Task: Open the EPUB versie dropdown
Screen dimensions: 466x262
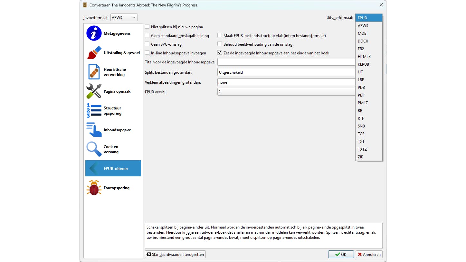Action: click(x=286, y=92)
